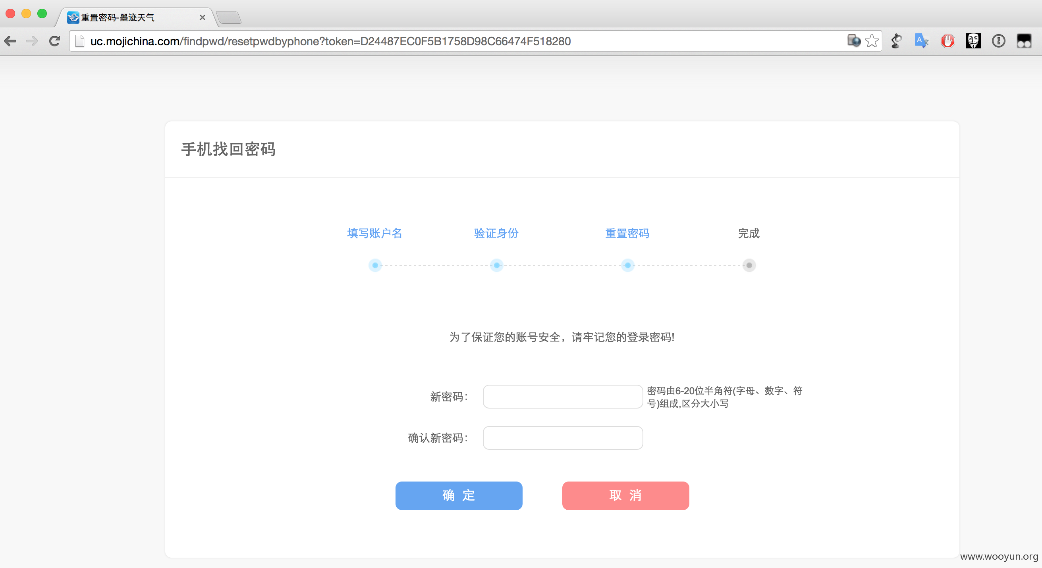Click the blue 确定 button
This screenshot has height=568, width=1042.
459,496
